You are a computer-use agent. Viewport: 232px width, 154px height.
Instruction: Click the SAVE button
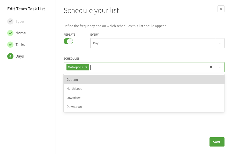[x=217, y=142]
